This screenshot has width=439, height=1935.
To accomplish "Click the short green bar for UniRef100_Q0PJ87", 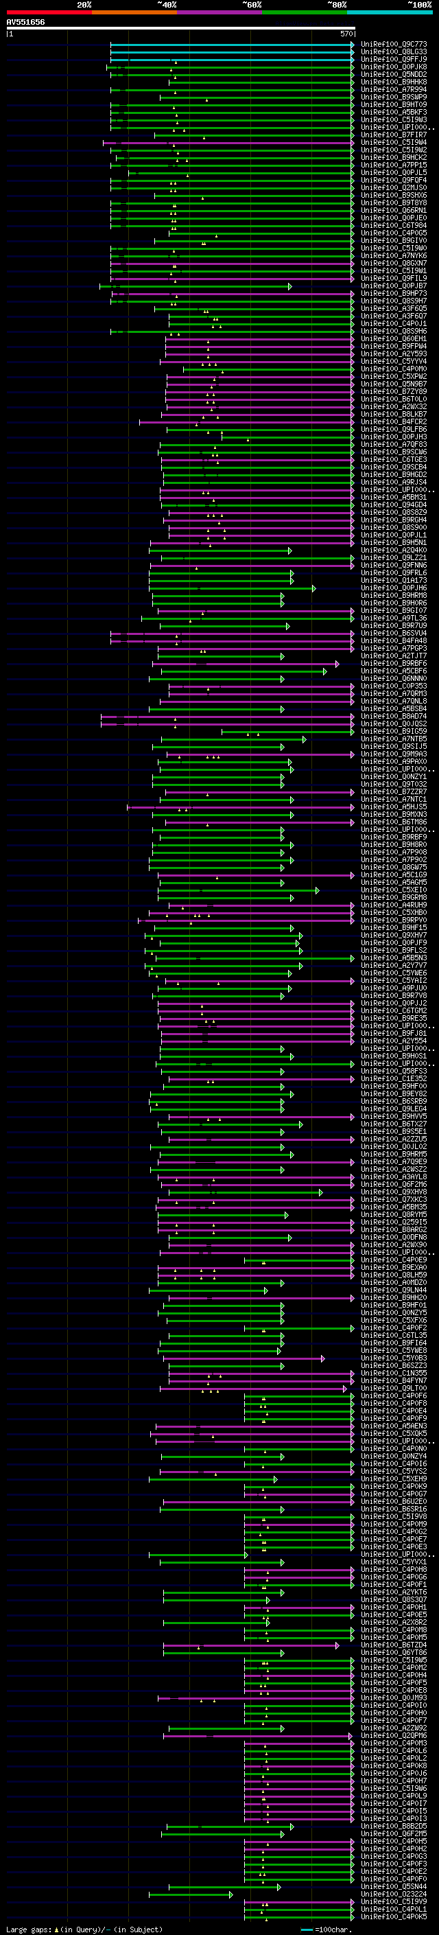I will tap(195, 286).
